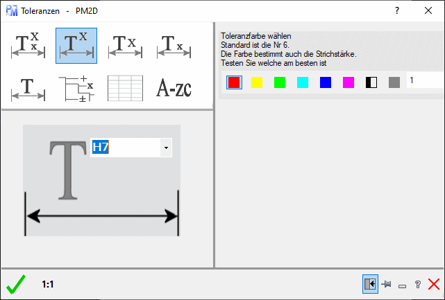The height and width of the screenshot is (300, 445).
Task: Select plain T dimension without tolerance
Action: 28,88
